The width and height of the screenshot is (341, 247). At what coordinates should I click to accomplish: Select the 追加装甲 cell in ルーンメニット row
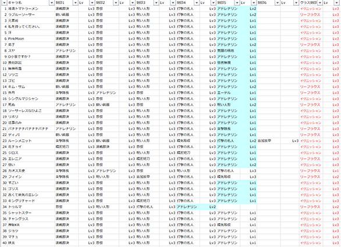(269, 141)
